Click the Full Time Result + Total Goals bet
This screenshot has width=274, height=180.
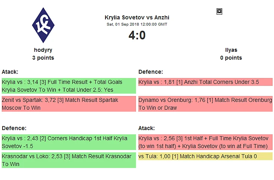click(68, 86)
